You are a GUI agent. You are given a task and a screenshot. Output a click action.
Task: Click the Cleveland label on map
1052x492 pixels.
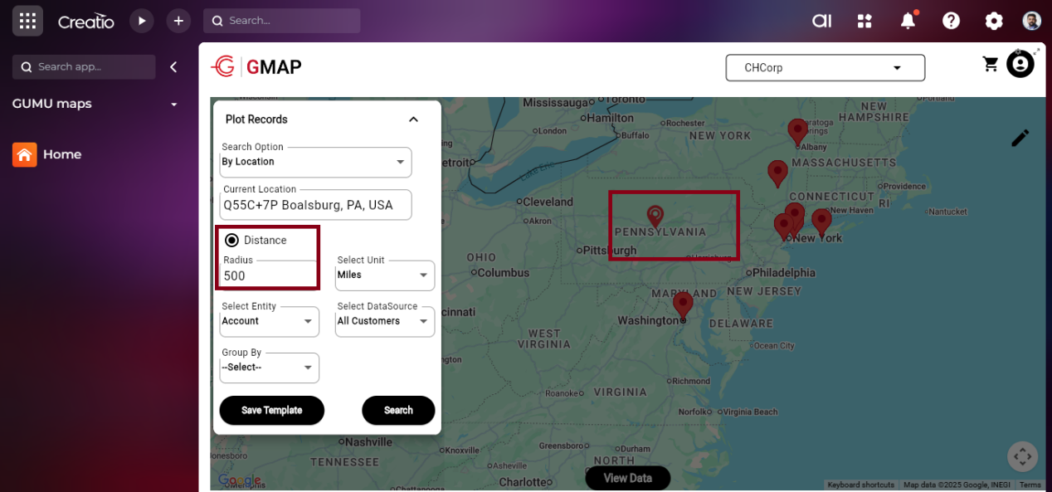click(548, 202)
